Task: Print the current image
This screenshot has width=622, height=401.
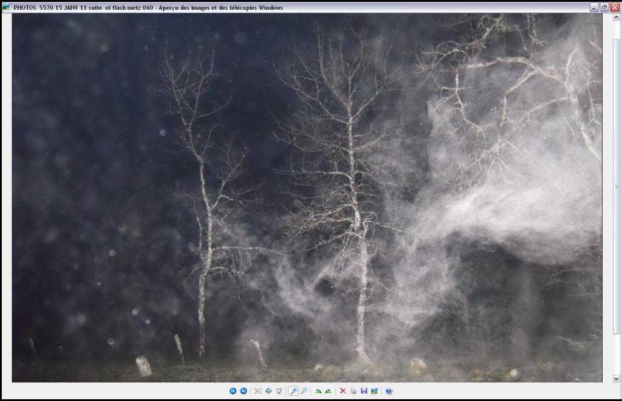Action: [x=353, y=391]
